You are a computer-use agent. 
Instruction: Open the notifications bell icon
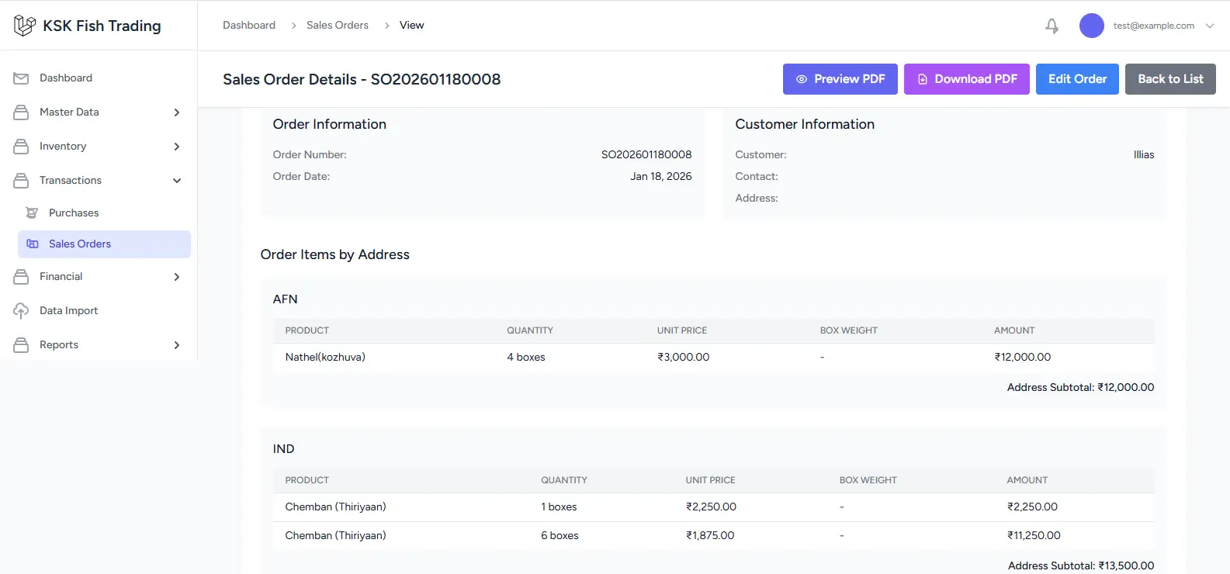1052,26
